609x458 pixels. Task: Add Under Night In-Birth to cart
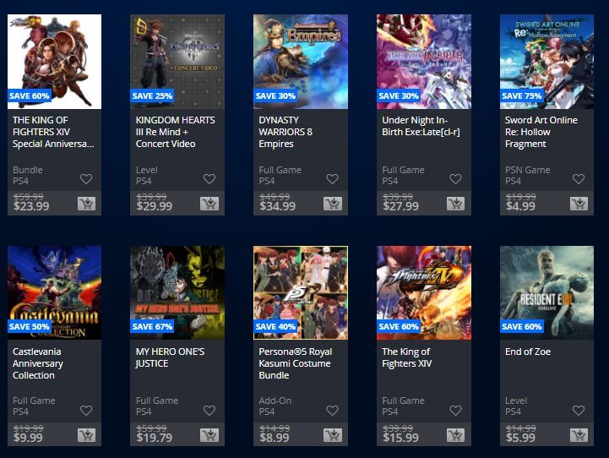[x=455, y=204]
